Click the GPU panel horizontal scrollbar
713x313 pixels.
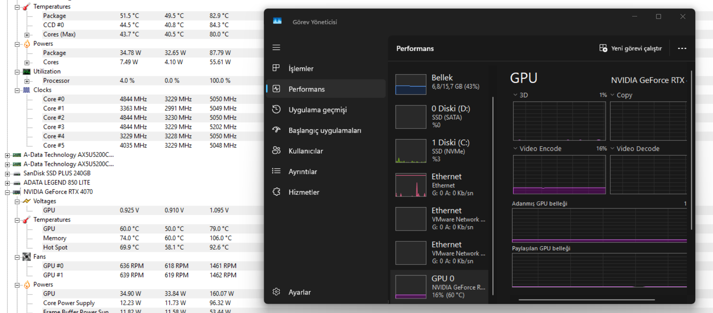[x=586, y=300]
